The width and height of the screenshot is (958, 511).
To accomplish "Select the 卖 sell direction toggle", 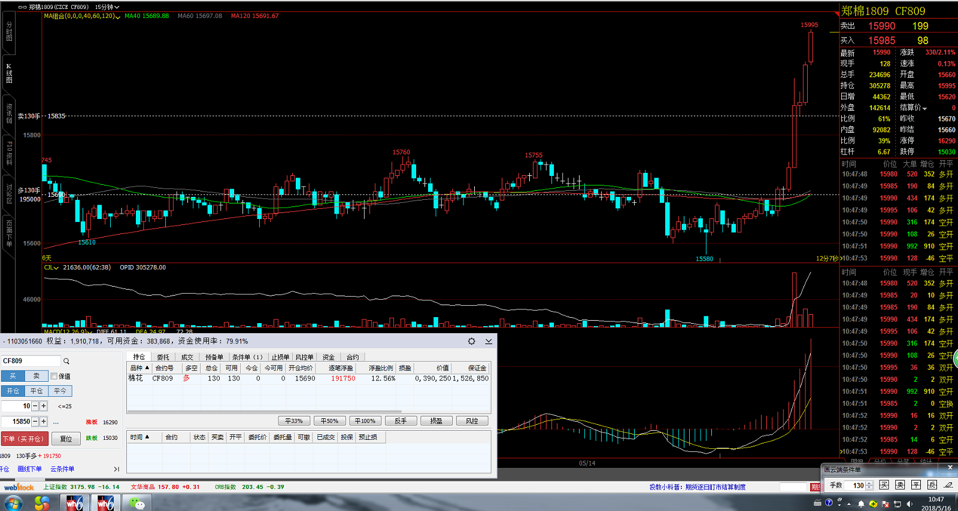I will tap(36, 376).
